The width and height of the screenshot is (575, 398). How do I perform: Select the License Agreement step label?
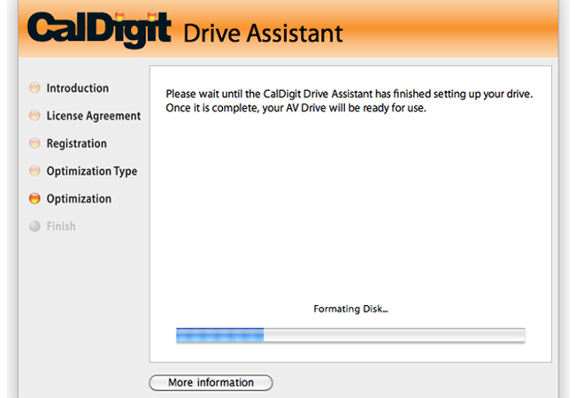94,116
